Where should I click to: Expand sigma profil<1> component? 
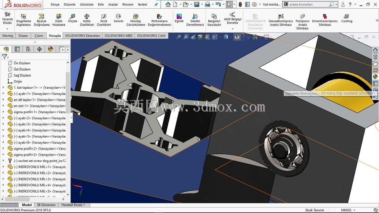(3, 112)
